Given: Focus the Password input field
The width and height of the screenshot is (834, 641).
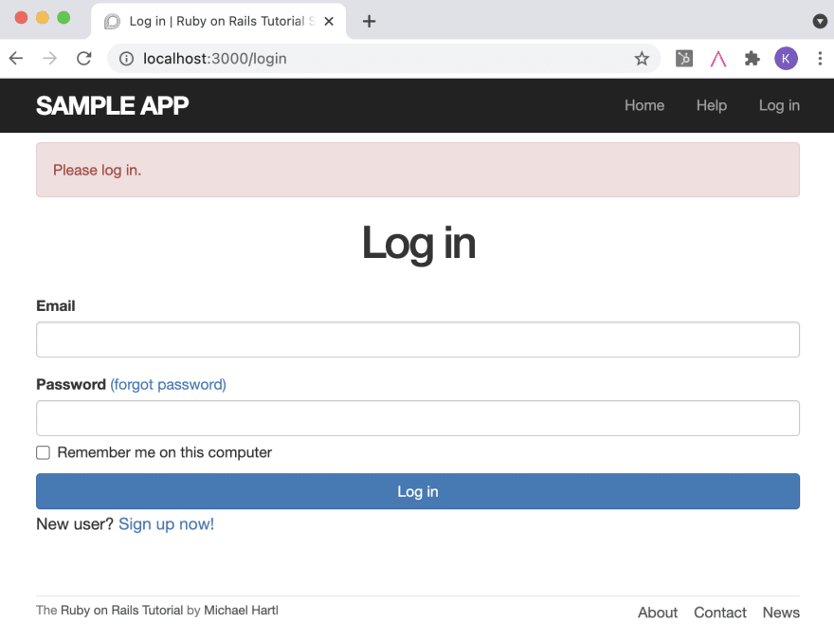Looking at the screenshot, I should [x=418, y=418].
